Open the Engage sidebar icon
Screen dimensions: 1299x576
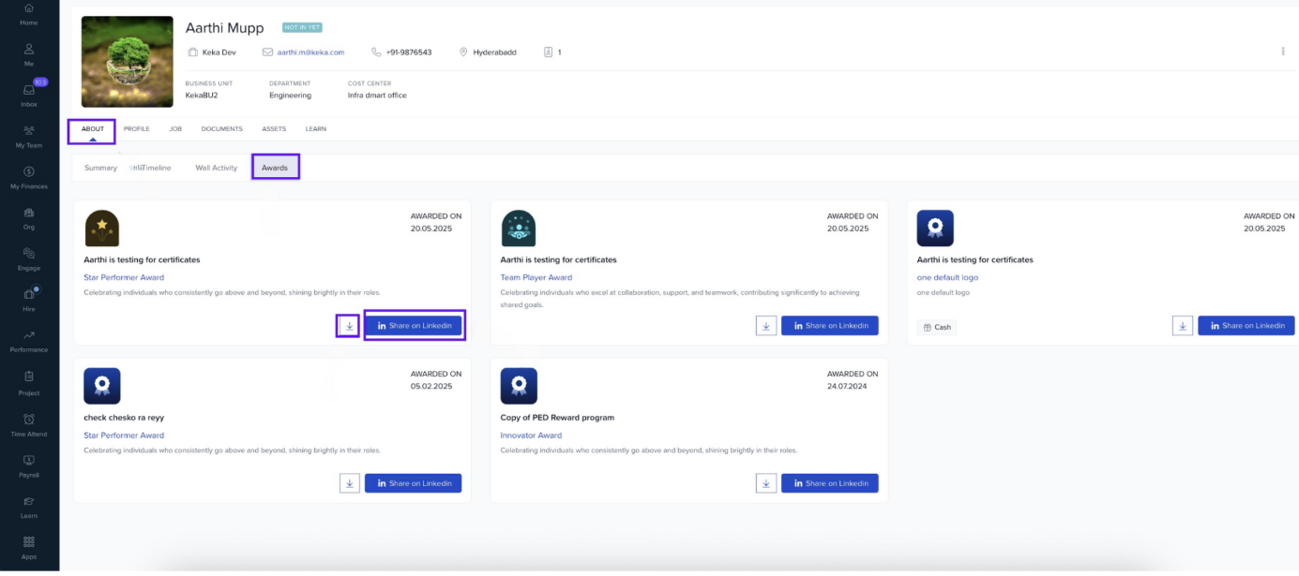pyautogui.click(x=29, y=258)
